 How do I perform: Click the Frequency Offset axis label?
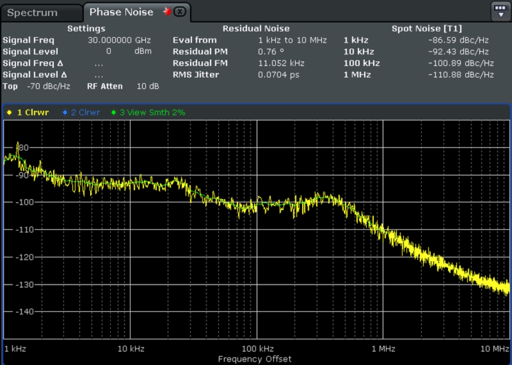coord(255,359)
